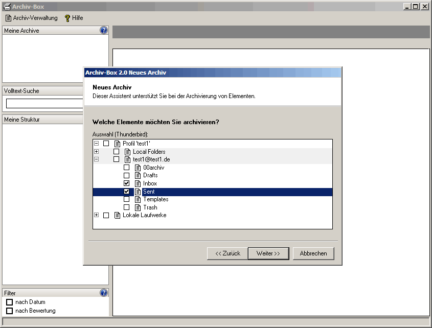Uncheck the Inbox folder checkbox
This screenshot has width=432, height=328.
pos(126,183)
